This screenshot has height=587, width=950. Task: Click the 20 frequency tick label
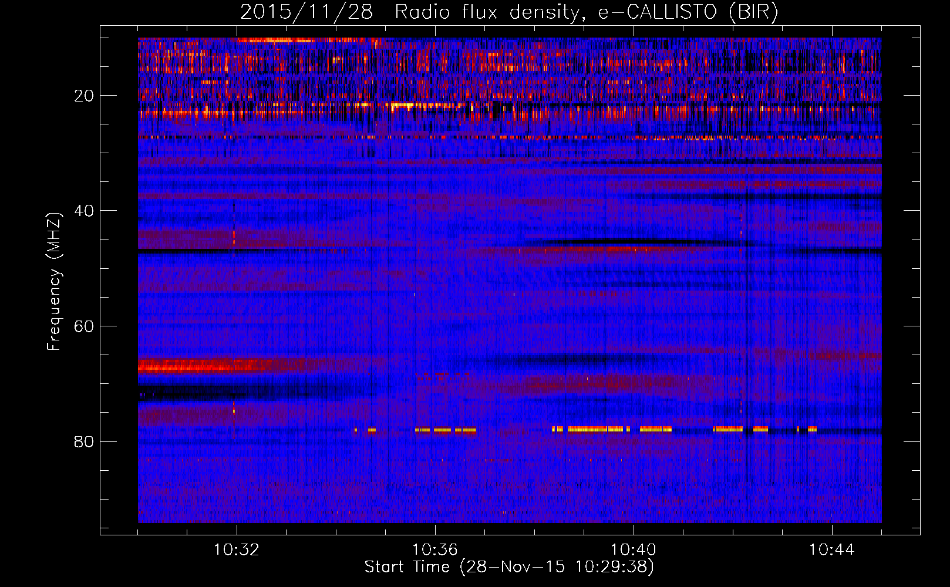tap(84, 96)
